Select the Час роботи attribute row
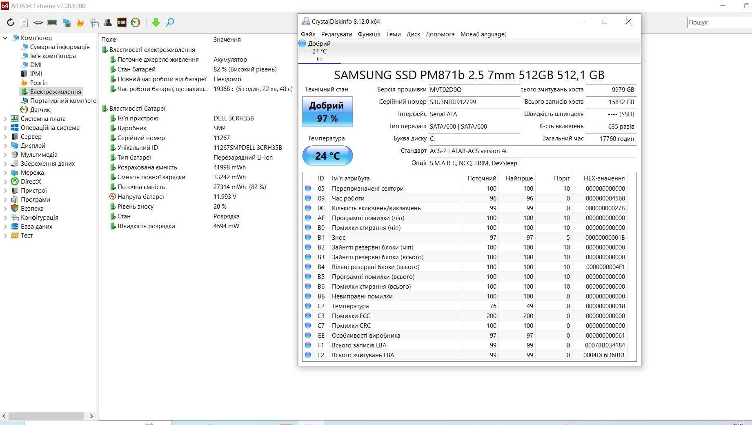 [465, 198]
